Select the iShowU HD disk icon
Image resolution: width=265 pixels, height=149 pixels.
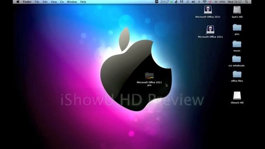point(237,96)
